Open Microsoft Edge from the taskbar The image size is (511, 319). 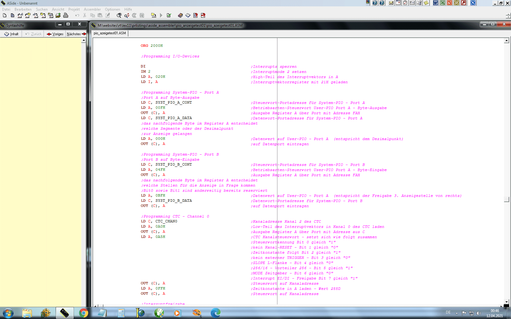coord(215,313)
